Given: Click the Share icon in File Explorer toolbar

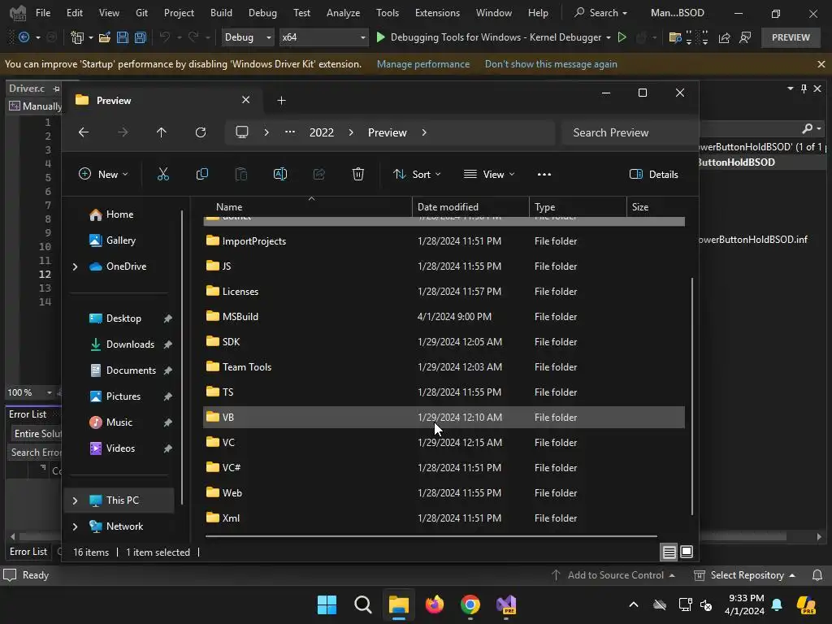Looking at the screenshot, I should (x=318, y=174).
